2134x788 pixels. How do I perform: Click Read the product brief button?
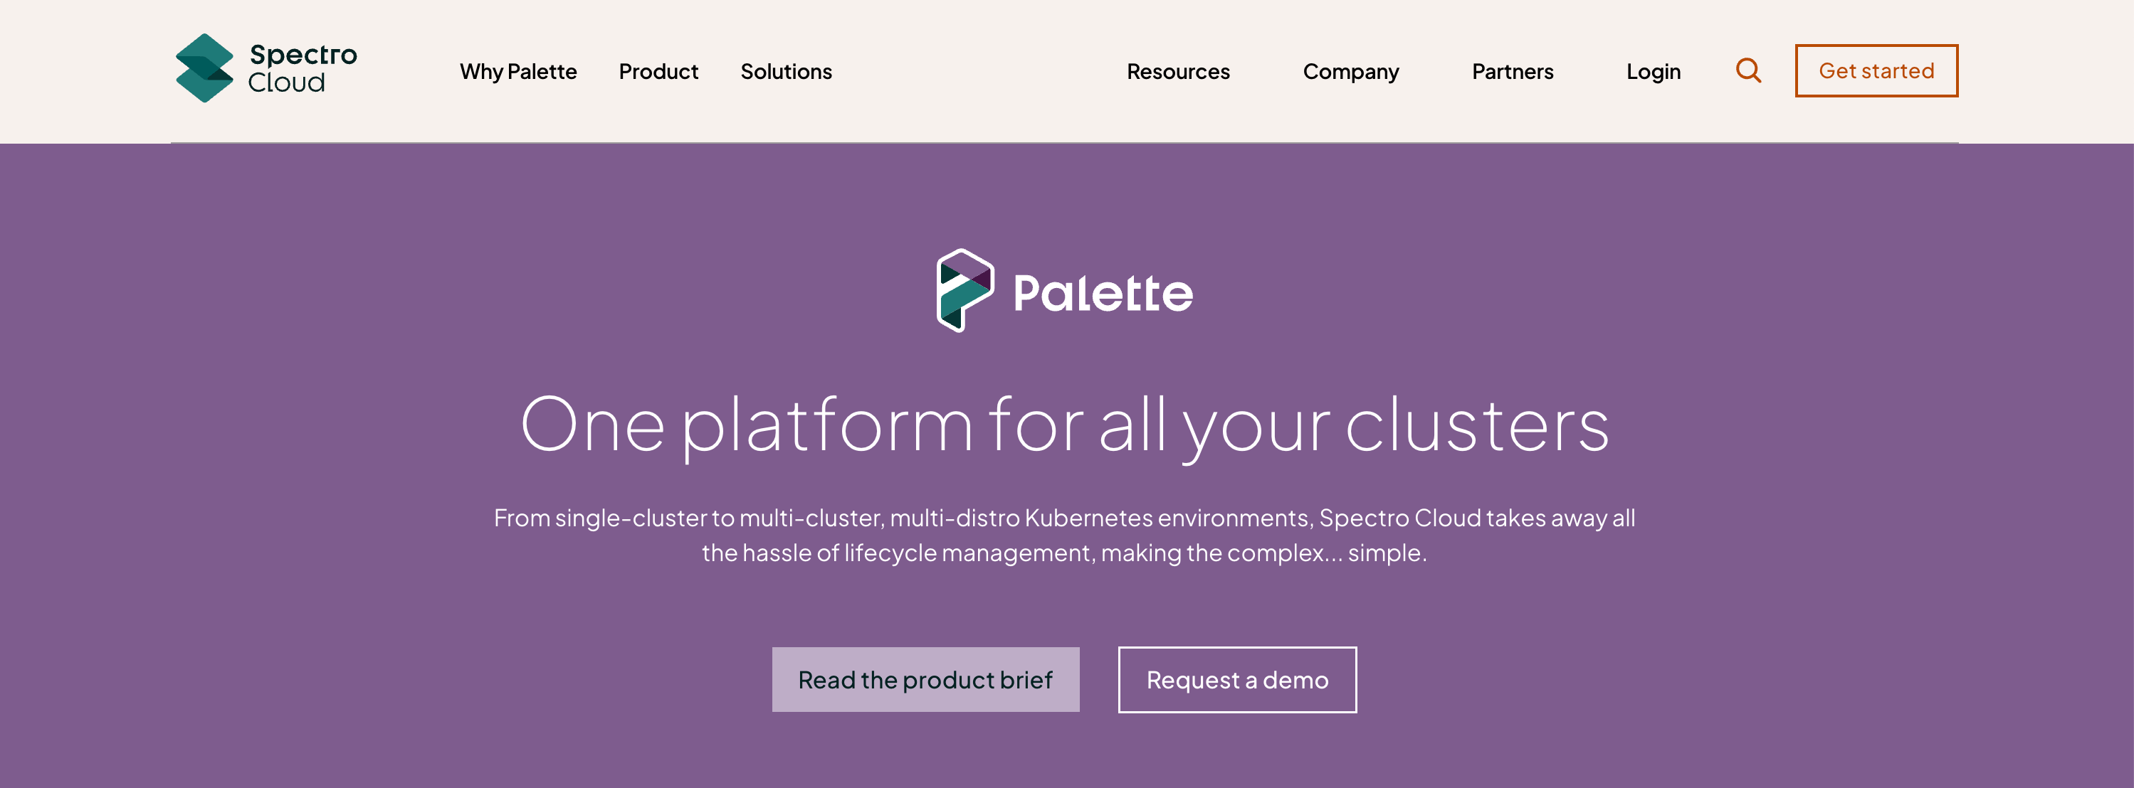pos(925,680)
